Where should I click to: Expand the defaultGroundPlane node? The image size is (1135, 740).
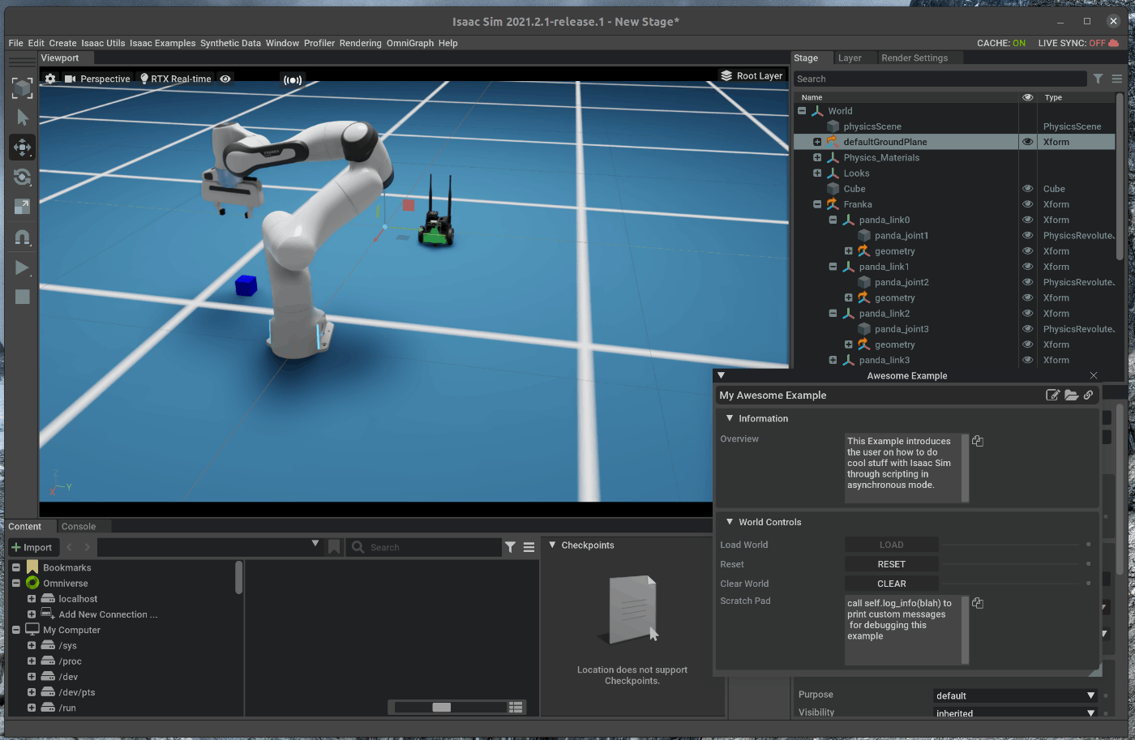[x=817, y=142]
